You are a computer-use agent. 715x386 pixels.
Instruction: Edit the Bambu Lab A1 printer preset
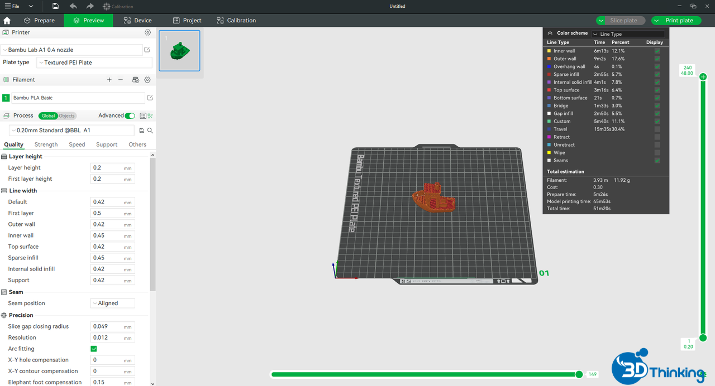(147, 50)
